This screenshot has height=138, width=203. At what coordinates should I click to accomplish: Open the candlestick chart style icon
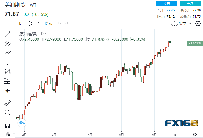click(30, 23)
